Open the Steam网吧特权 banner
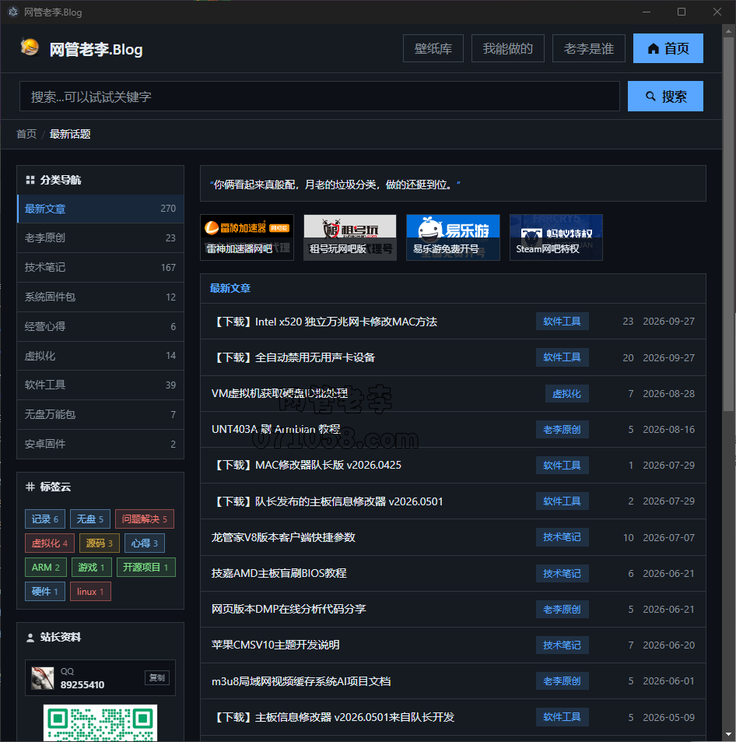The image size is (736, 742). (556, 237)
